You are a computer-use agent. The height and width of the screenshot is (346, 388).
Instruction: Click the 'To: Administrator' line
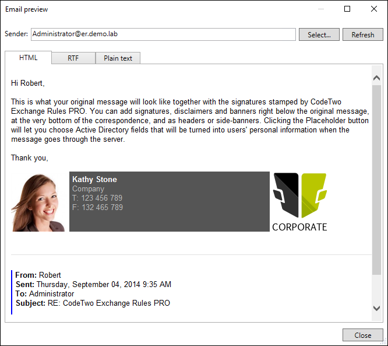coord(45,293)
